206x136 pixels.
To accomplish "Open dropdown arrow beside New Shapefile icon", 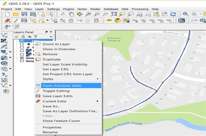I will pos(10,85).
